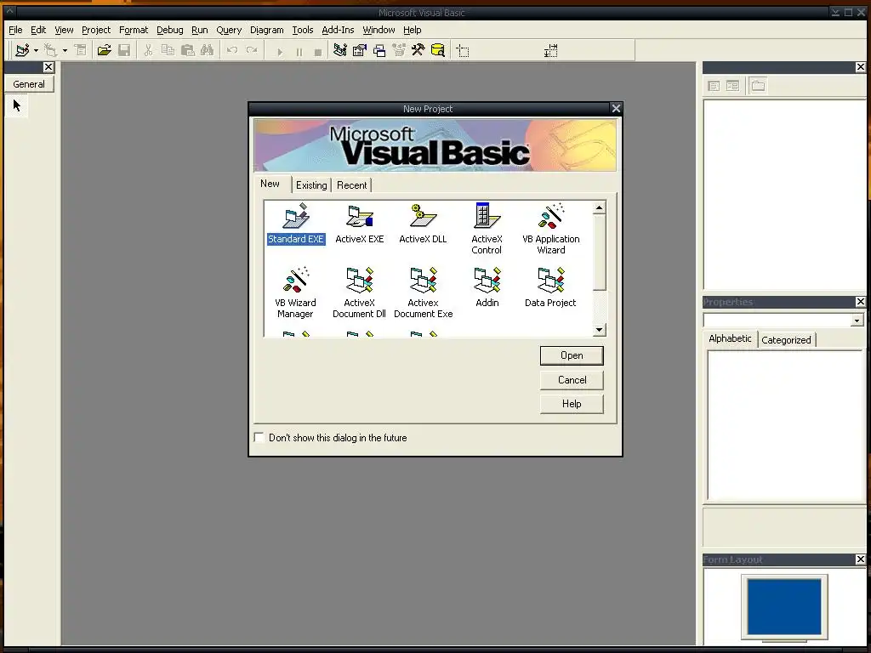Click the Save Project floppy icon
The width and height of the screenshot is (871, 653).
point(124,50)
